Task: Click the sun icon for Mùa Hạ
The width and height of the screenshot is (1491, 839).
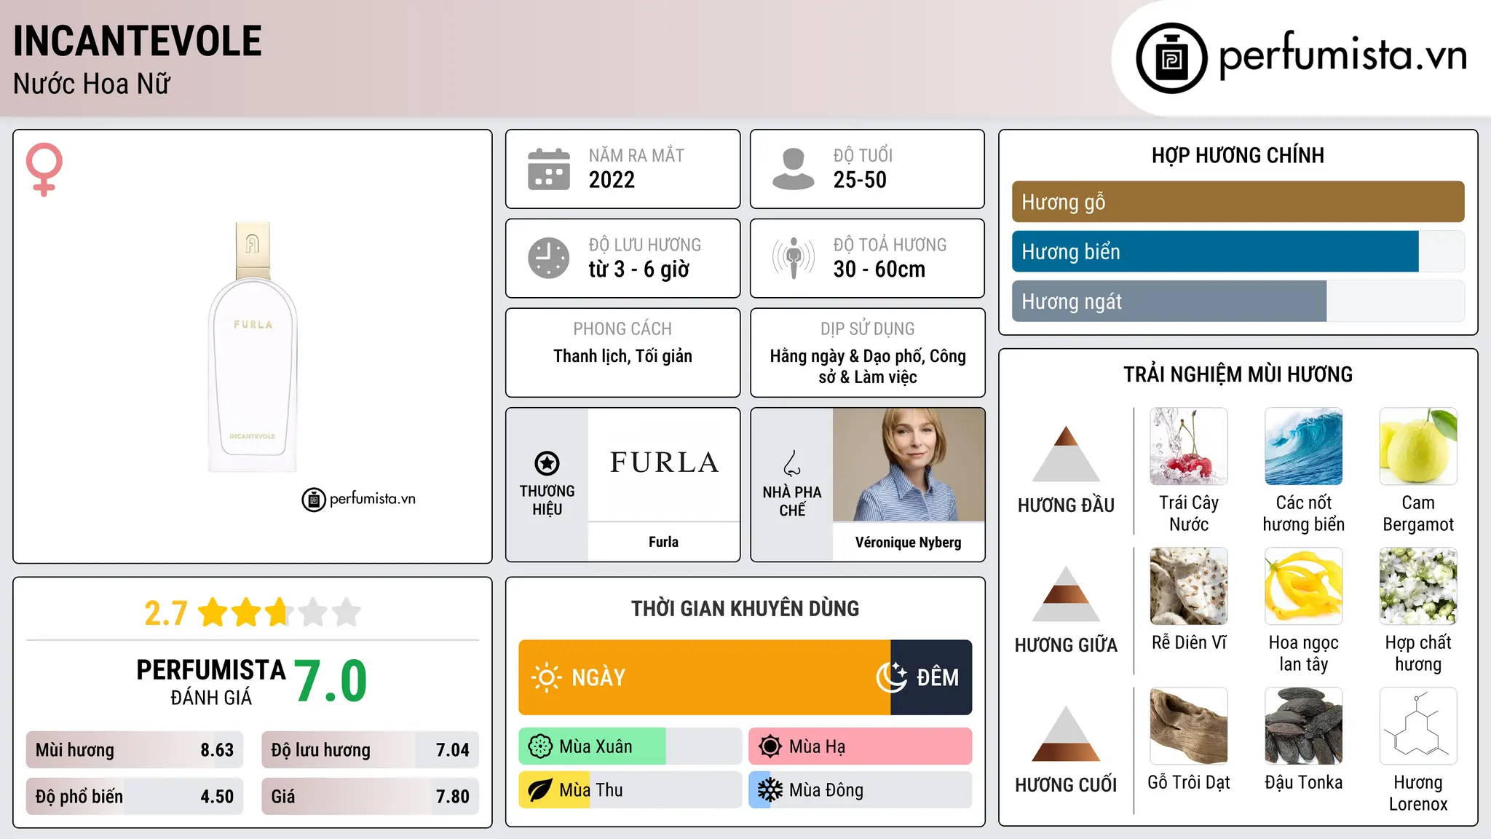Action: pyautogui.click(x=770, y=747)
